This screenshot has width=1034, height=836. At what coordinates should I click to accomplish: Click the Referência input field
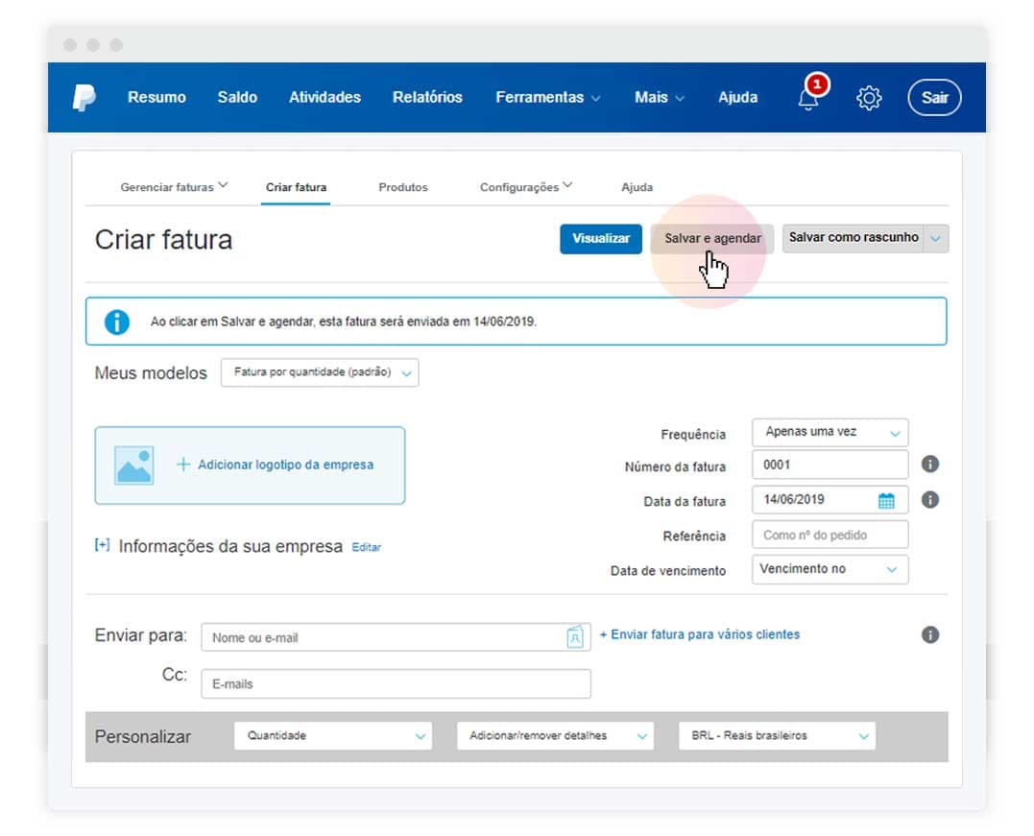pyautogui.click(x=830, y=536)
